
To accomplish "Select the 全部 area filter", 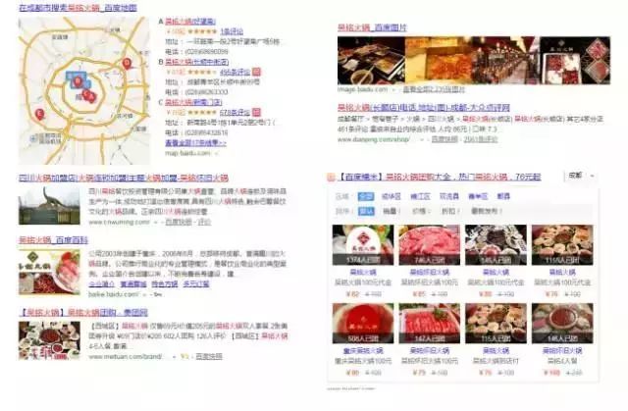I will [366, 196].
